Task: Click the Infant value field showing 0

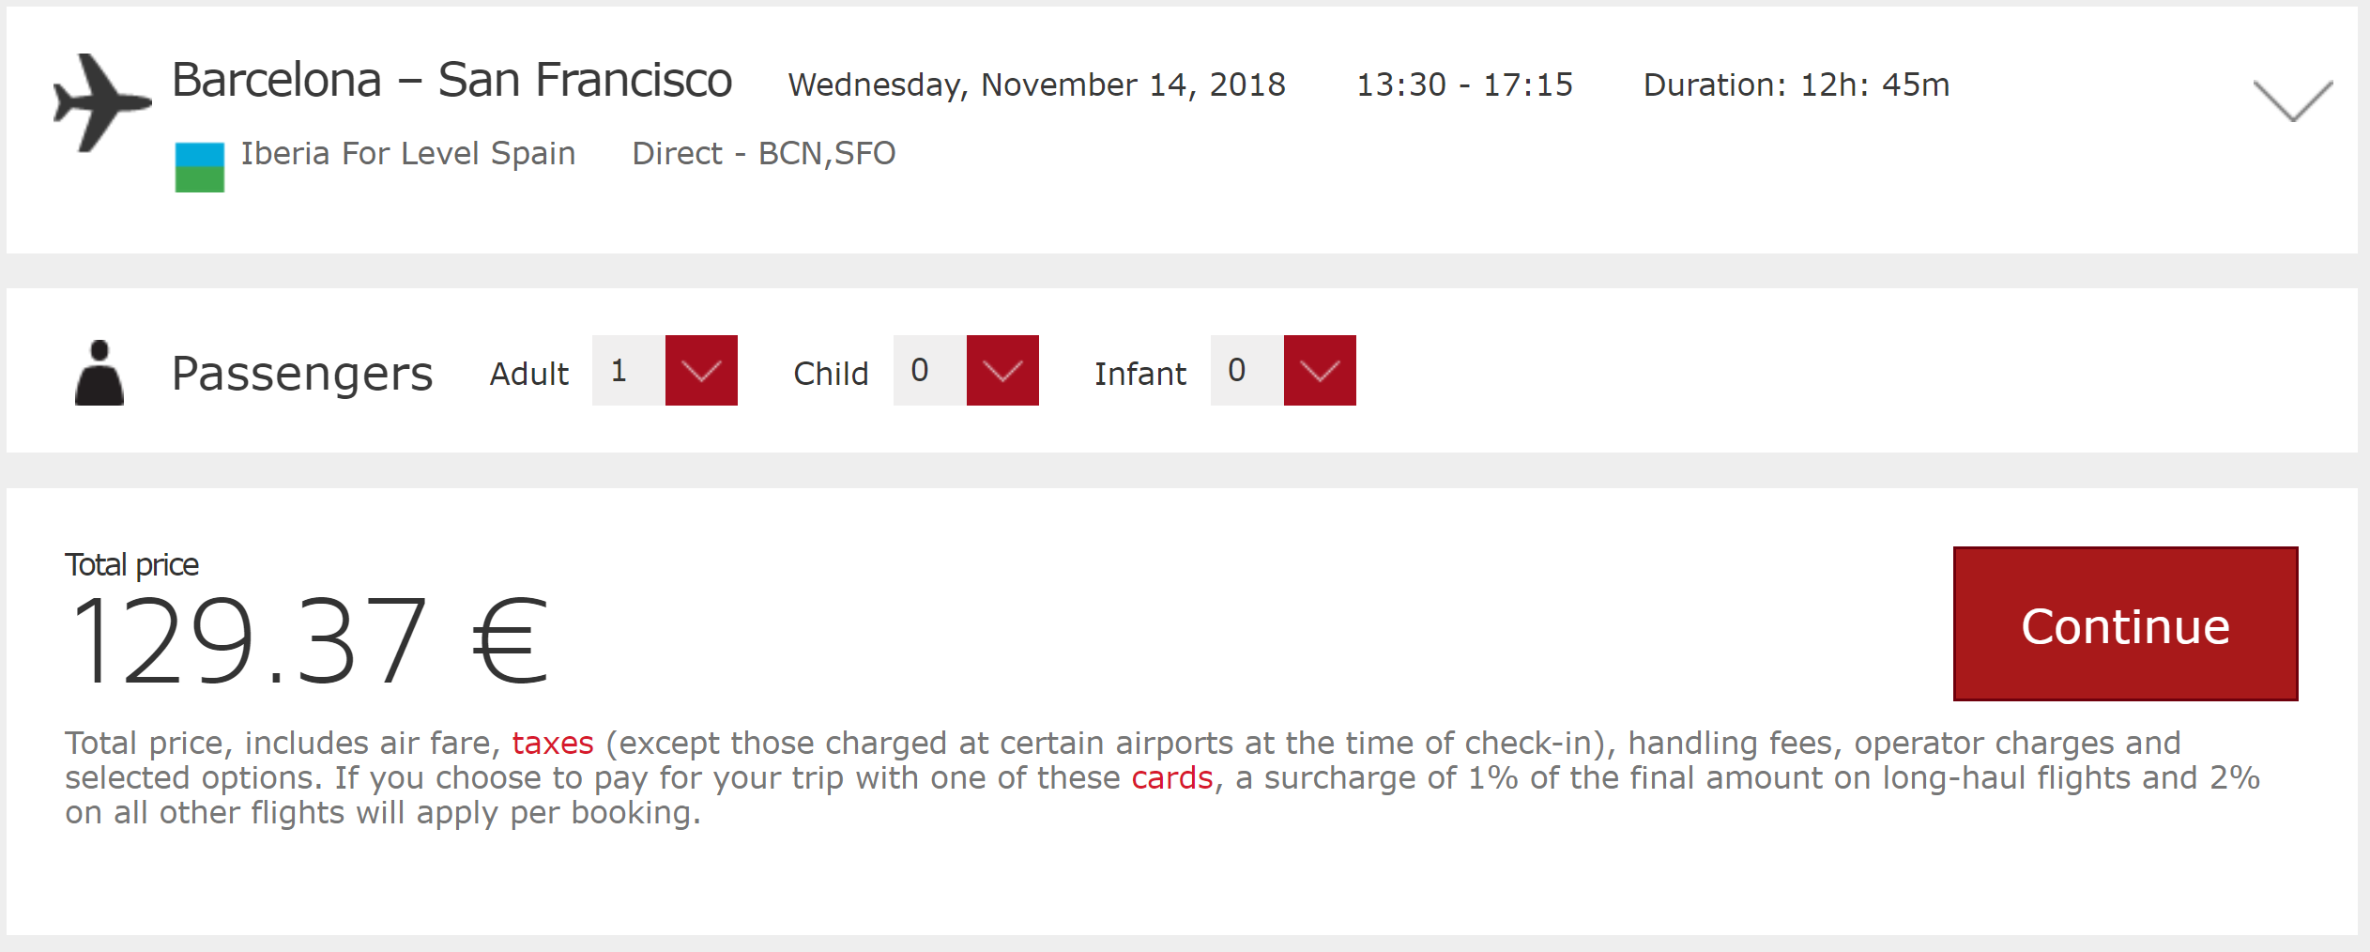Action: [1247, 370]
